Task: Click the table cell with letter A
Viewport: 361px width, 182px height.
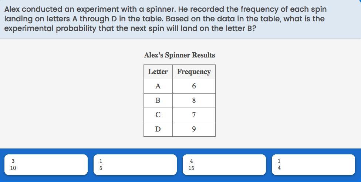Action: point(158,86)
